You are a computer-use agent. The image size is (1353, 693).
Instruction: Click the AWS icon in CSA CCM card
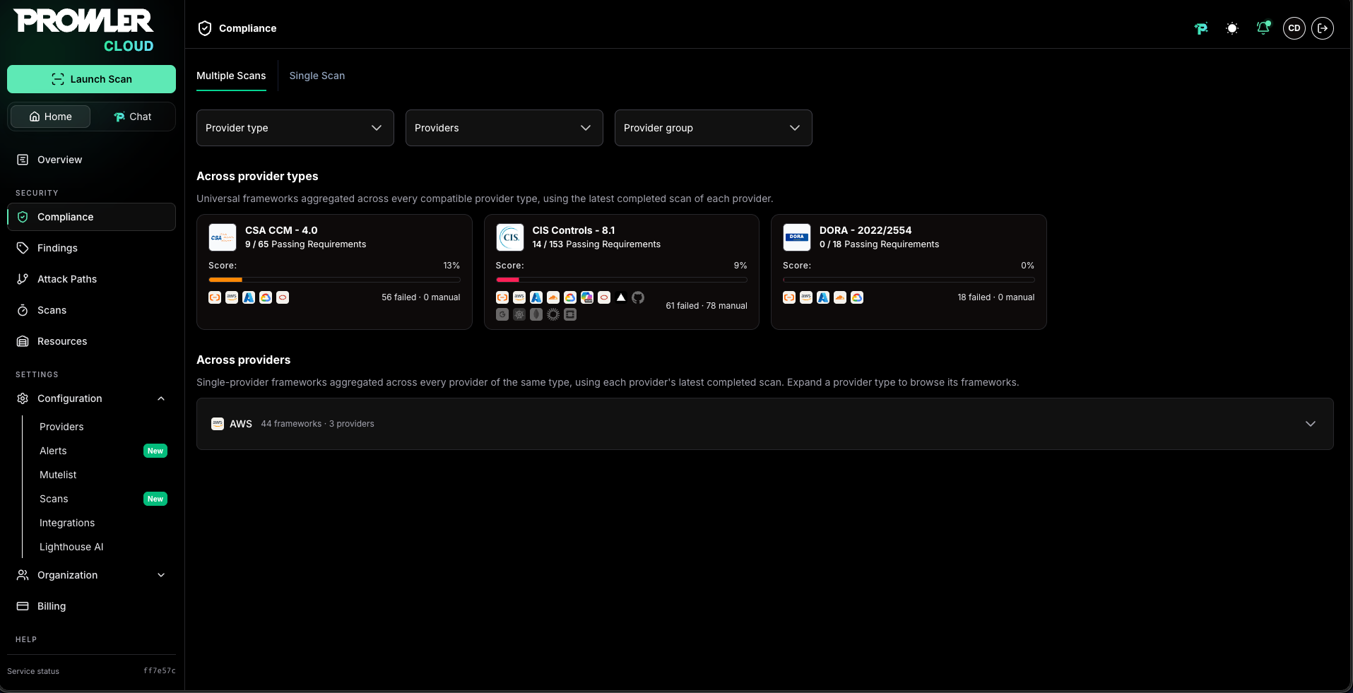[x=232, y=297]
